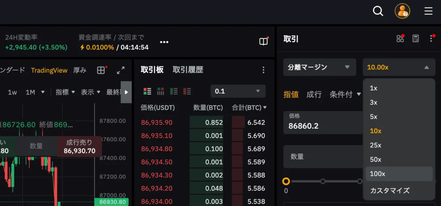Switch chart to TradingView tab
441x206 pixels.
[x=49, y=70]
